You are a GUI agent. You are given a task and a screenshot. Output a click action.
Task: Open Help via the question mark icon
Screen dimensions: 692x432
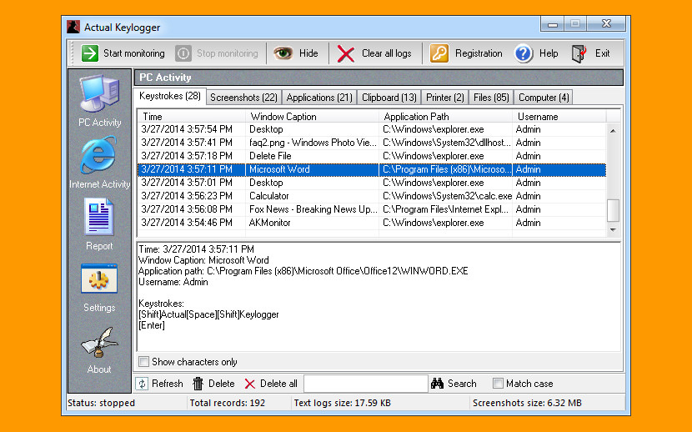point(524,53)
